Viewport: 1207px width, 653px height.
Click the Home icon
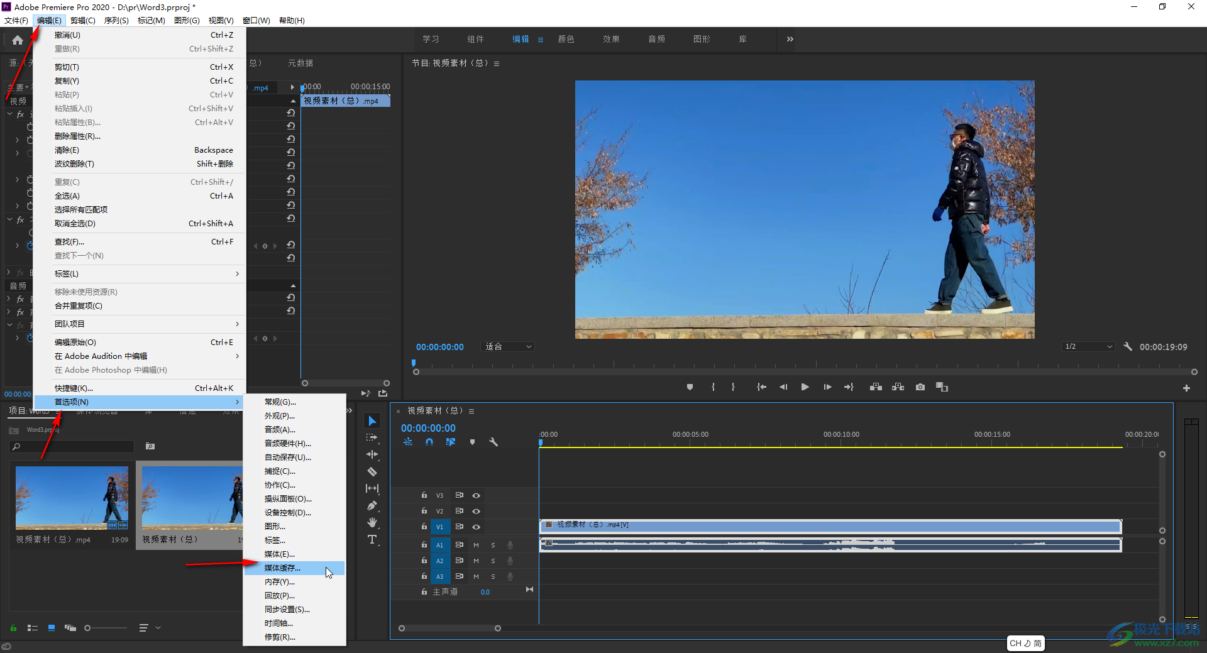[x=18, y=40]
